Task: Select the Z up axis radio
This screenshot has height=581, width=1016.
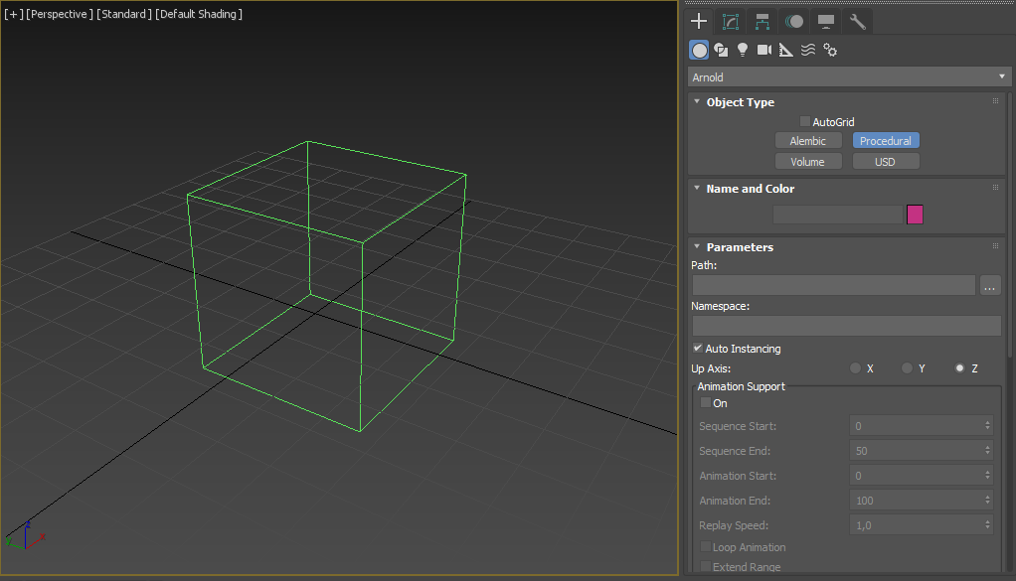Action: [959, 368]
